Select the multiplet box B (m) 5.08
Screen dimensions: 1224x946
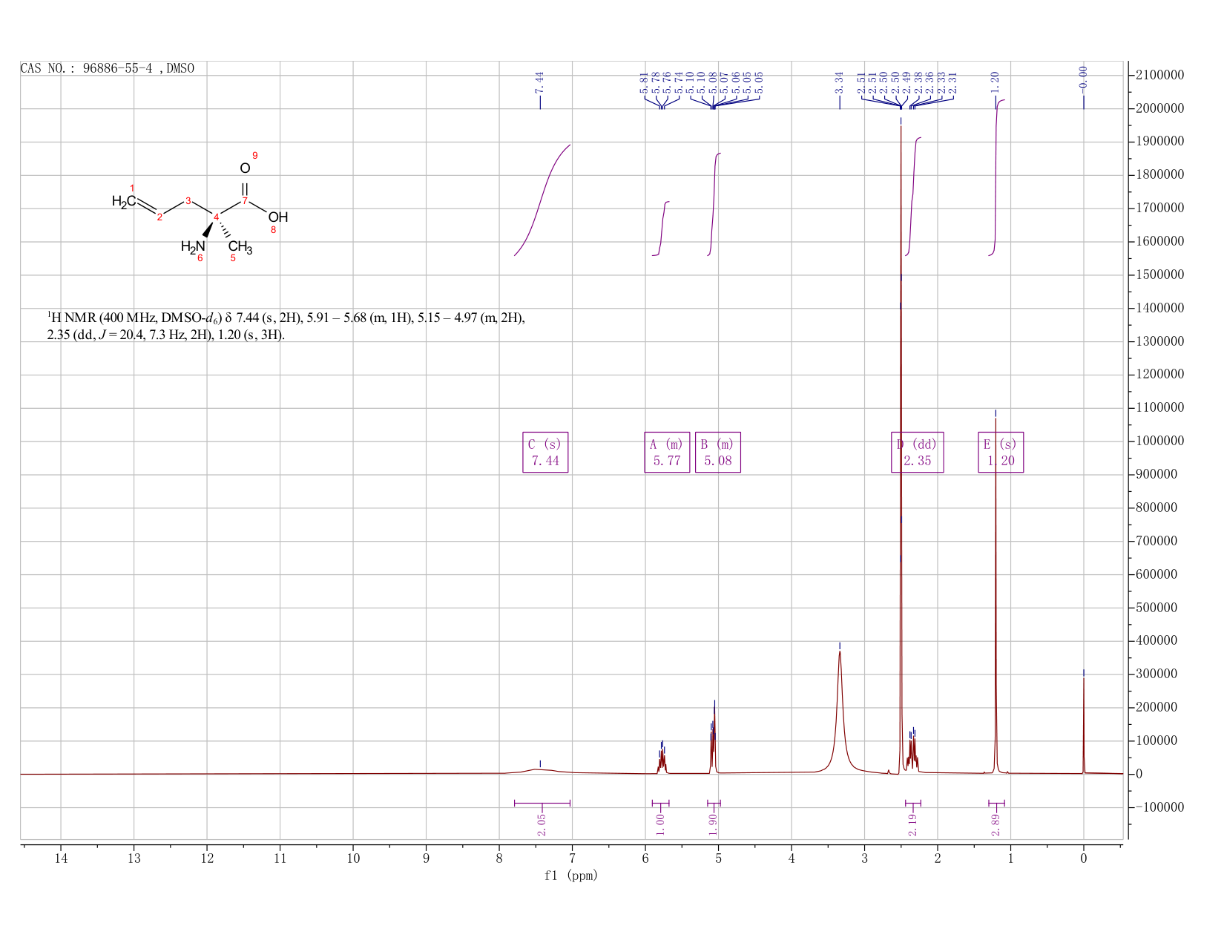pyautogui.click(x=718, y=453)
